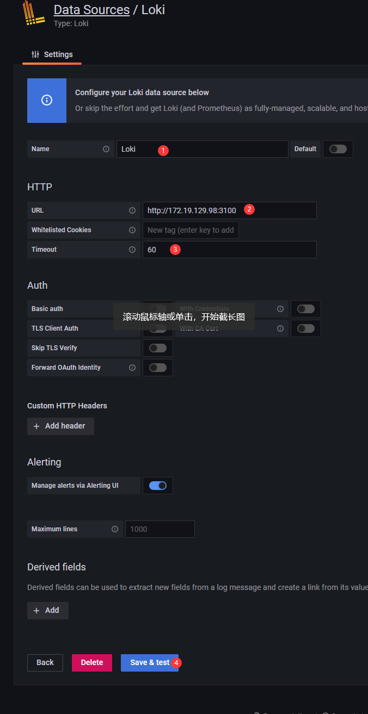
Task: Click the info icon next to URL
Action: point(132,210)
